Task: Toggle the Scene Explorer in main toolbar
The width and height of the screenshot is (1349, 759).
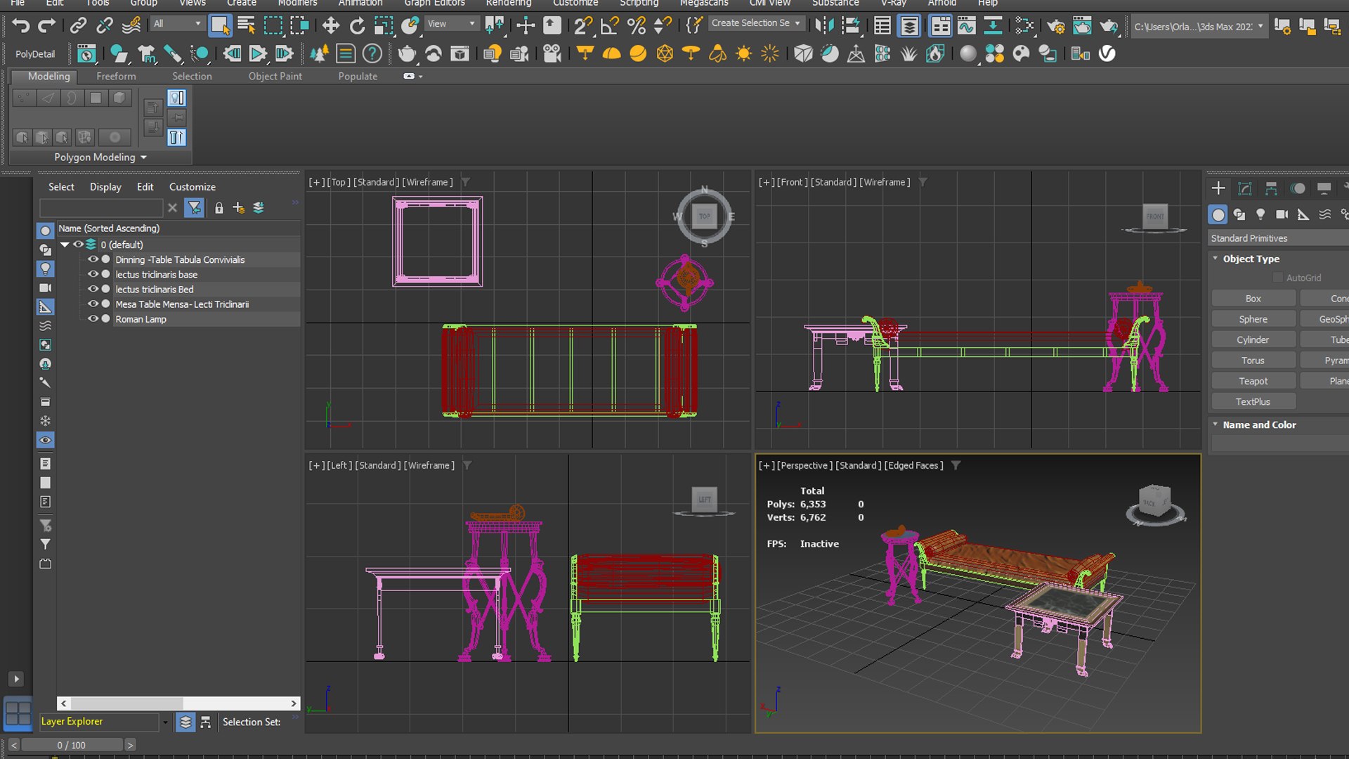Action: (882, 26)
